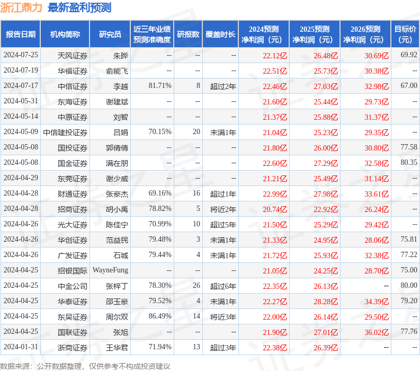Click researcher name 谢建斌
Screen dimensions: 420x371
click(117, 102)
